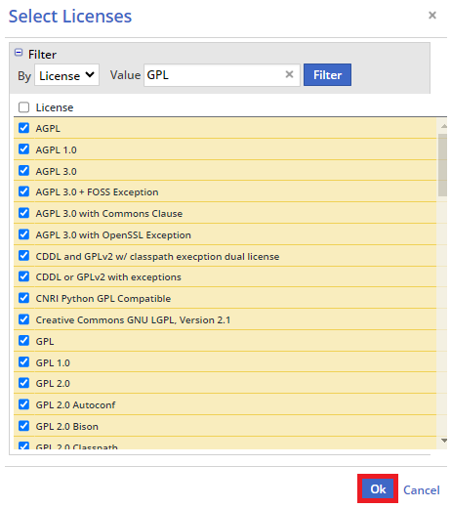Open the By License dropdown
This screenshot has height=508, width=451.
click(66, 75)
